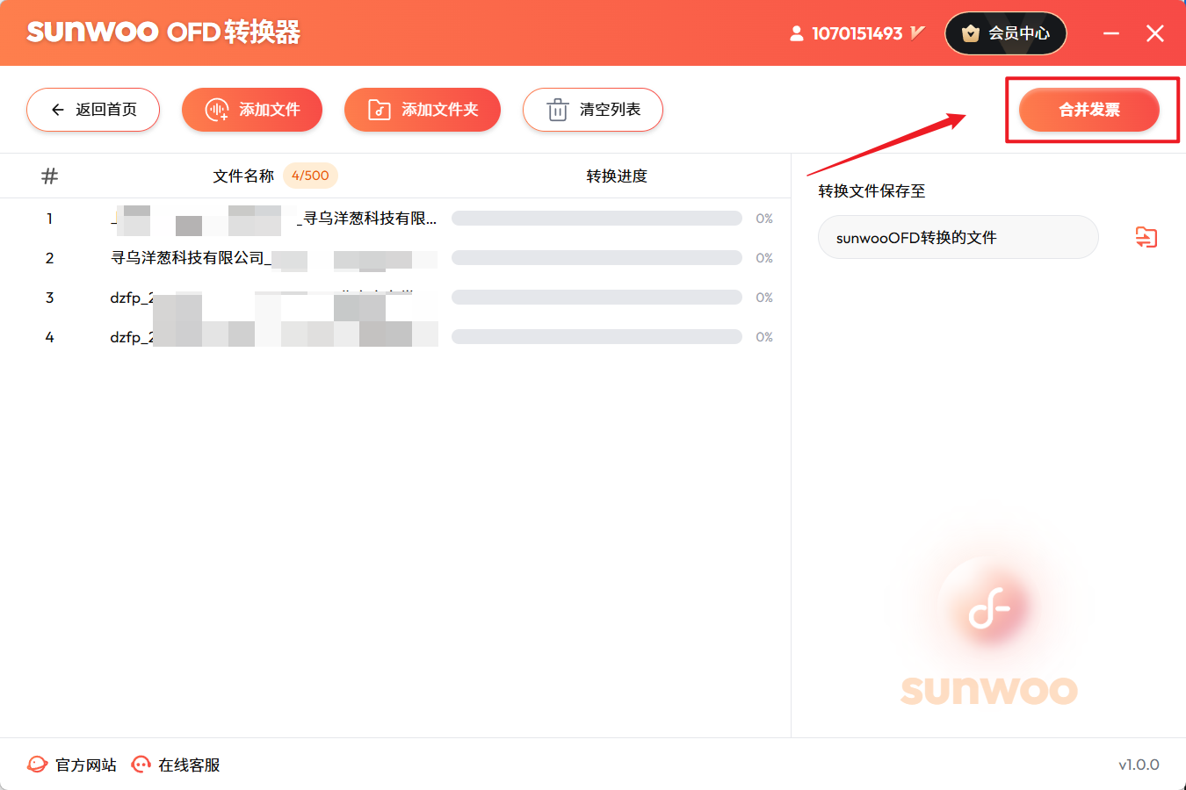Click the 转换进度 column header
This screenshot has height=790, width=1186.
click(x=617, y=176)
